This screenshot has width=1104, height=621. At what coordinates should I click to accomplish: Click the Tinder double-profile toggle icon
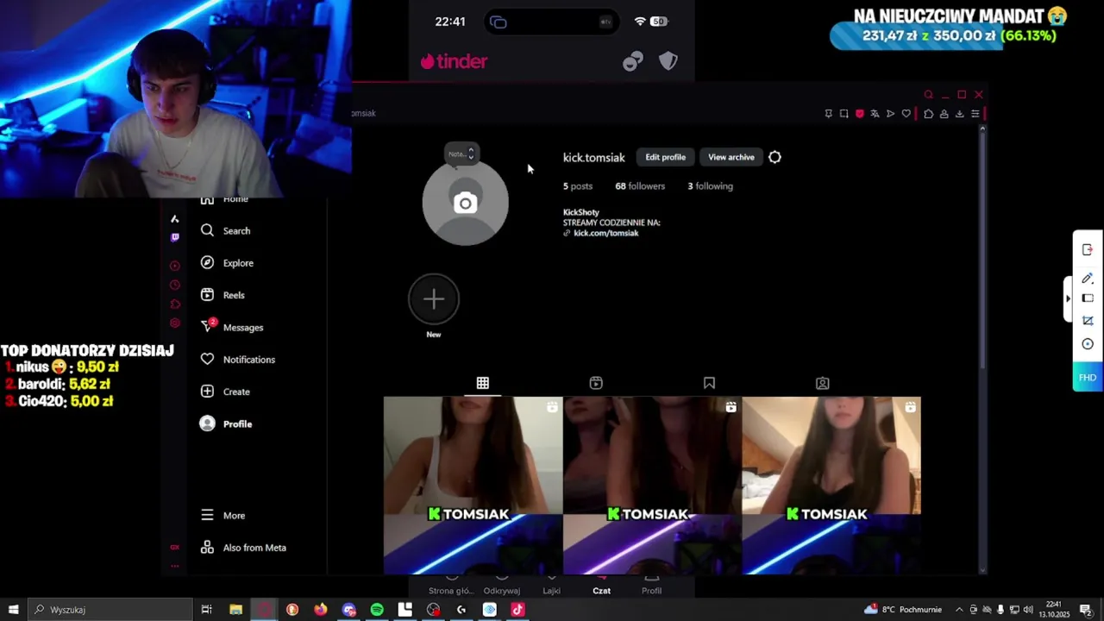click(633, 61)
